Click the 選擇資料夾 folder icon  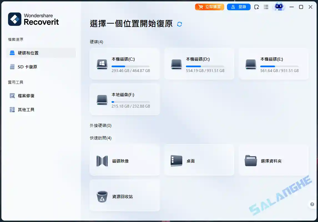point(251,160)
